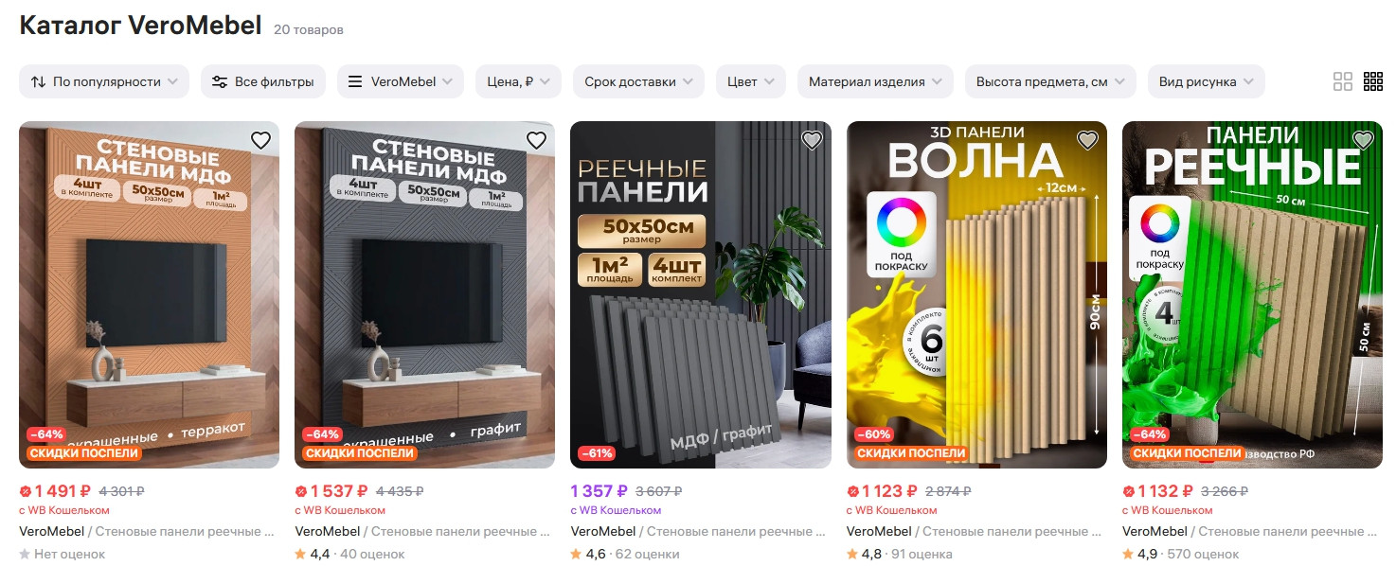Open the Цвет color filter
Viewport: 1396px width, 566px height.
tap(751, 81)
